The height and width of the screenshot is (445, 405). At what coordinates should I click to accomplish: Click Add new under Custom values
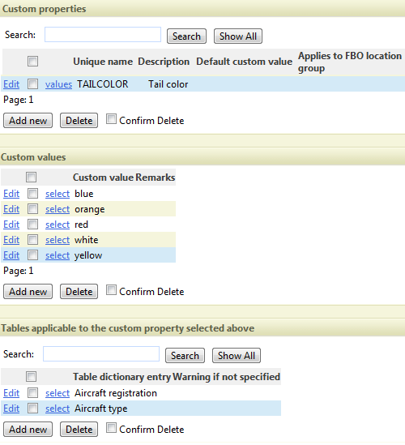(x=28, y=292)
